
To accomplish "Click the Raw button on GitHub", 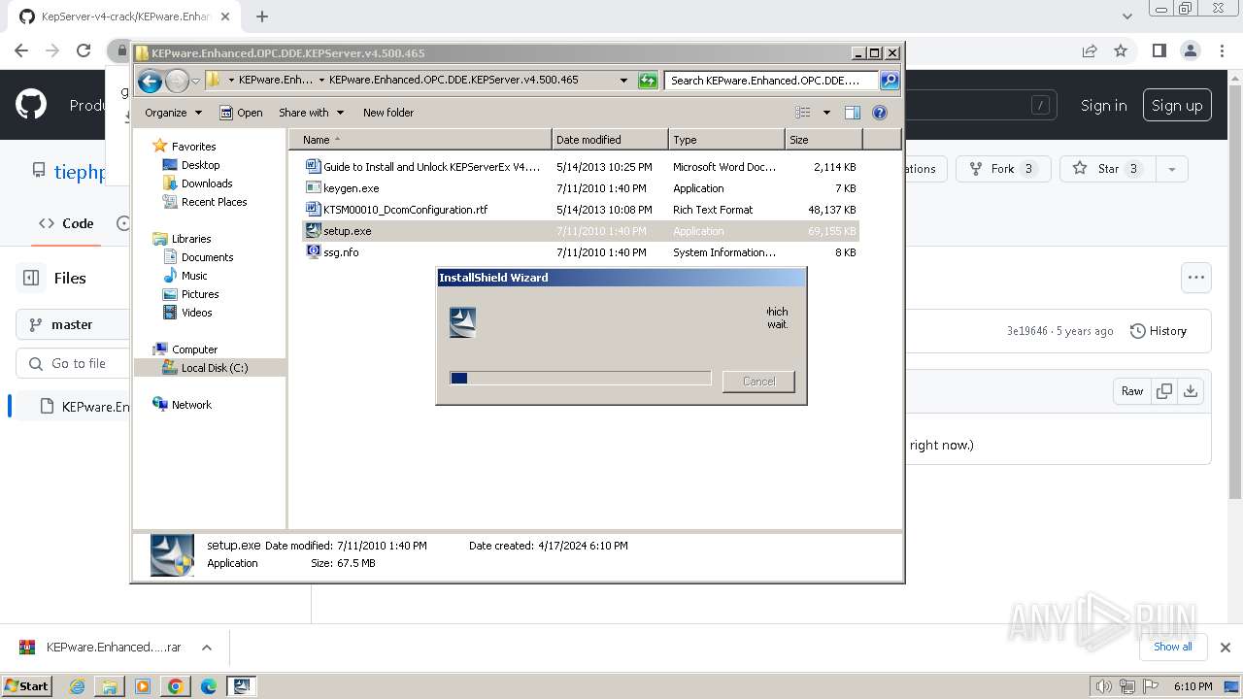I will click(1132, 391).
